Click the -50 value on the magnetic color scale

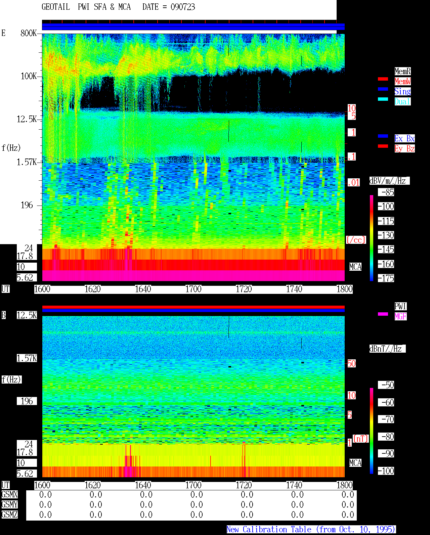pyautogui.click(x=386, y=385)
